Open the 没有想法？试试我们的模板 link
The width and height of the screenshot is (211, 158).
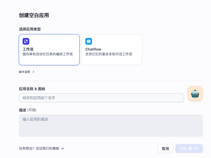click(39, 149)
